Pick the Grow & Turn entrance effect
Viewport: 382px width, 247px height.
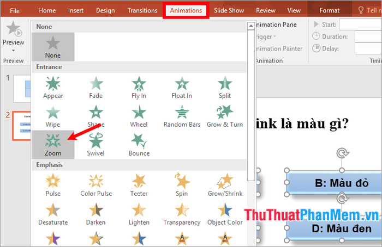(224, 115)
